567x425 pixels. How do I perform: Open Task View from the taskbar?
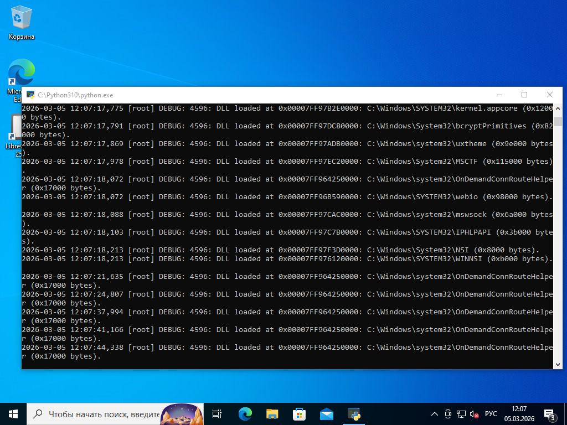point(217,413)
